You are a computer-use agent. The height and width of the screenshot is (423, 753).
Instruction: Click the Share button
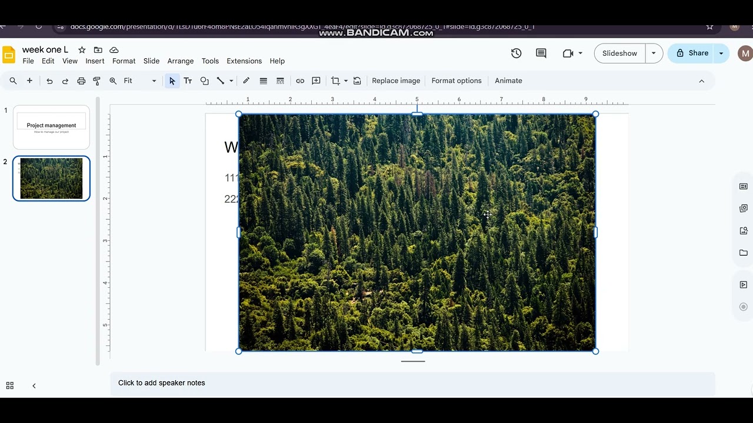tap(692, 53)
